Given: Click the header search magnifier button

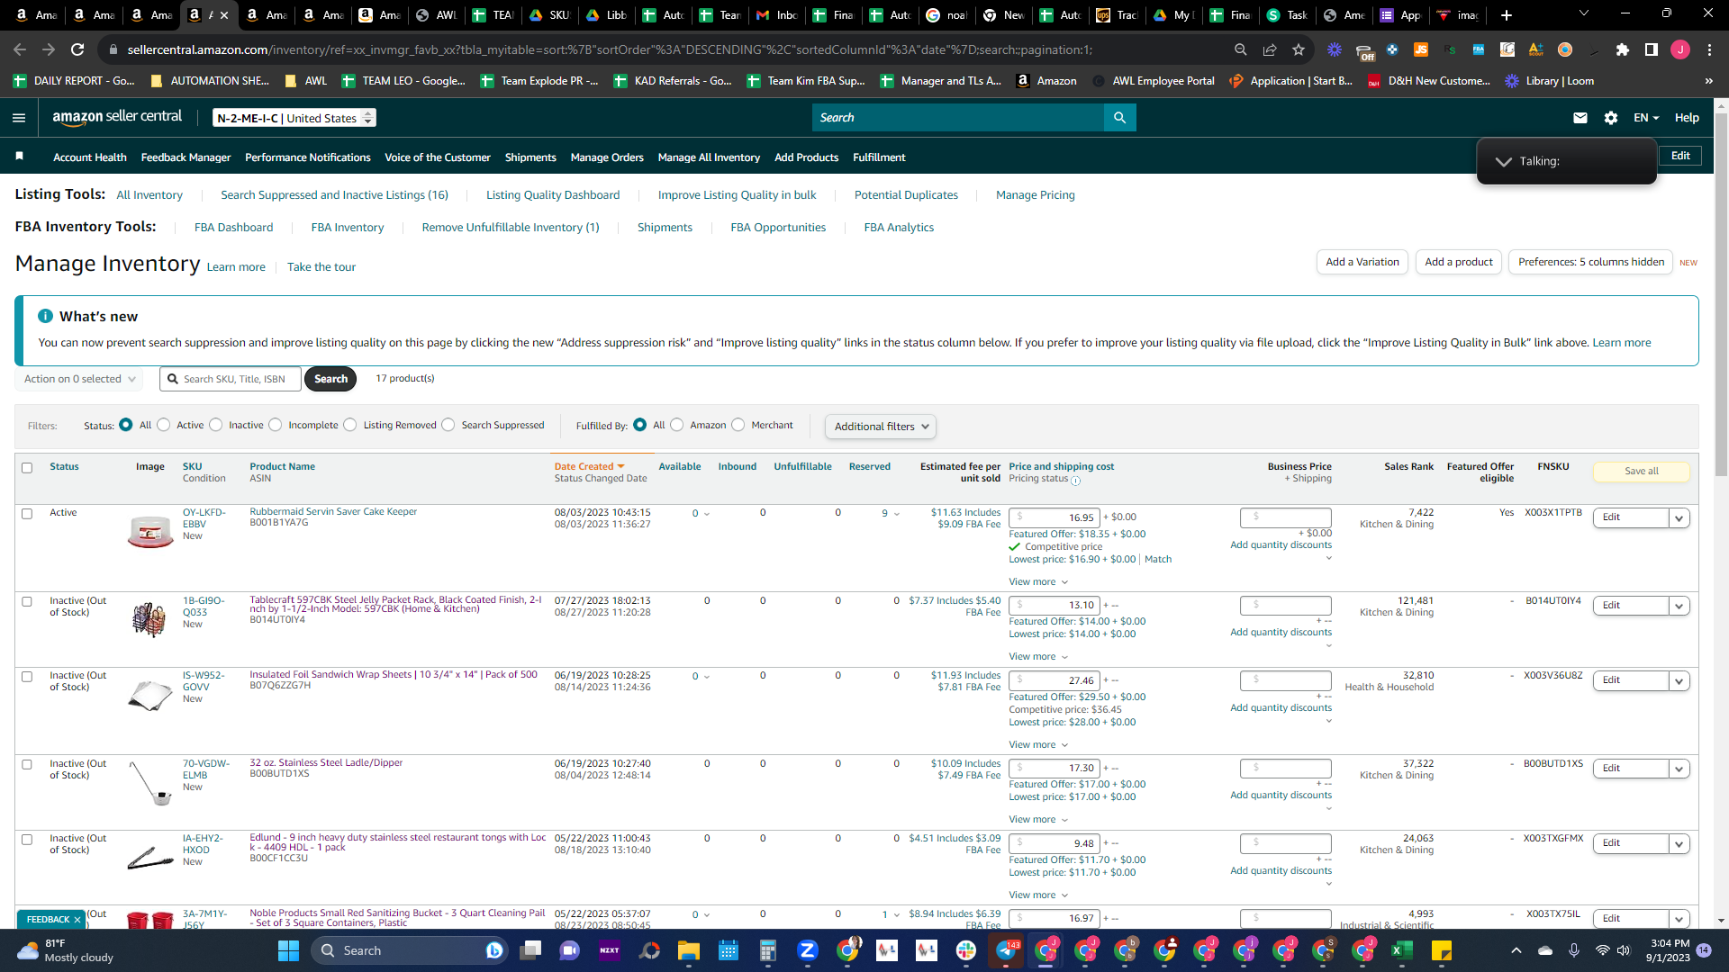Looking at the screenshot, I should 1119,118.
